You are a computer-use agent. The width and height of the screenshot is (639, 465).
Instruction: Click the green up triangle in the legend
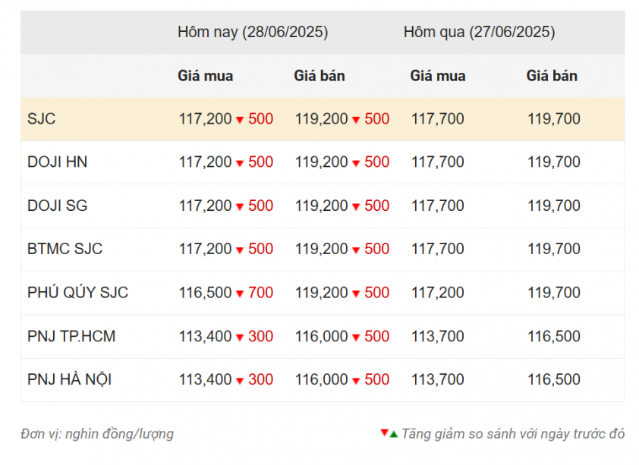click(394, 435)
